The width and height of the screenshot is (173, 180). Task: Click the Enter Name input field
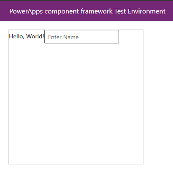point(81,37)
